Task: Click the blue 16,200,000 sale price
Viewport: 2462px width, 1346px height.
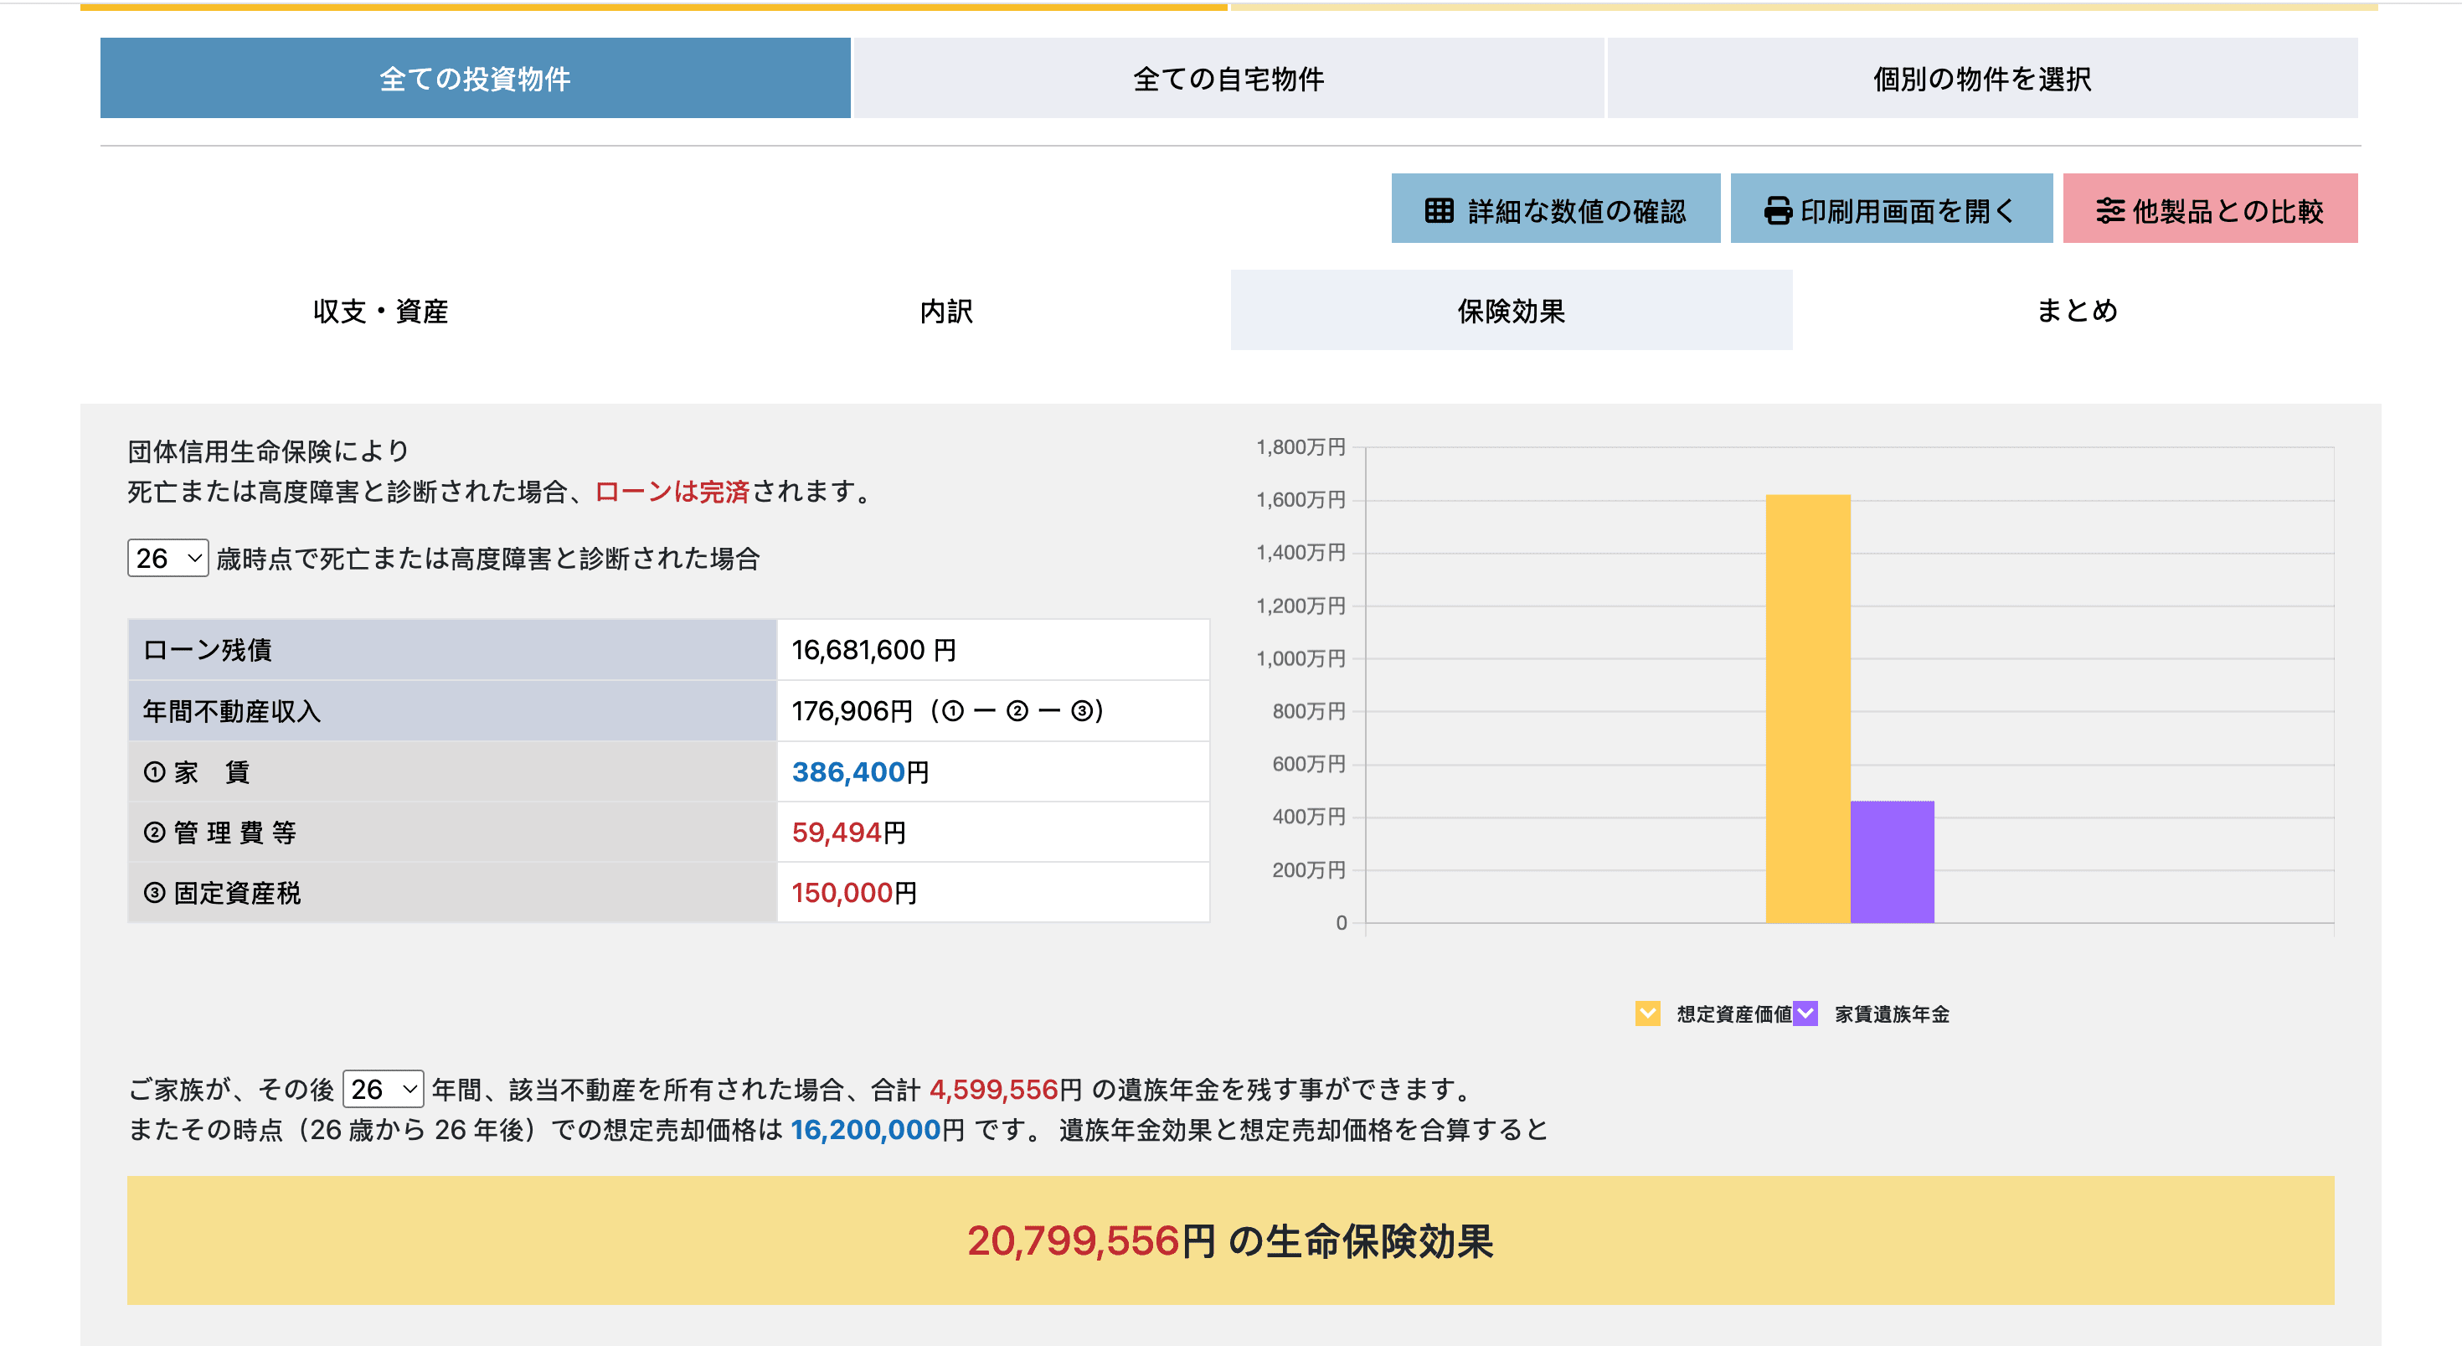Action: coord(865,1130)
